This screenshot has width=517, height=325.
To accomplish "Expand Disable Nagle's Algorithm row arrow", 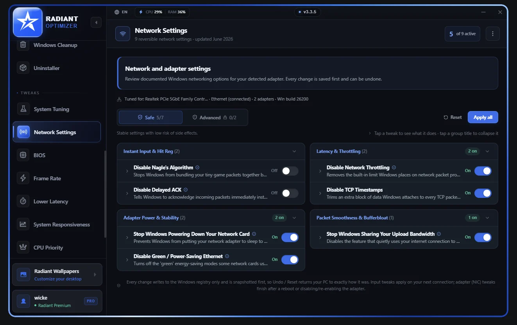I will pyautogui.click(x=127, y=171).
